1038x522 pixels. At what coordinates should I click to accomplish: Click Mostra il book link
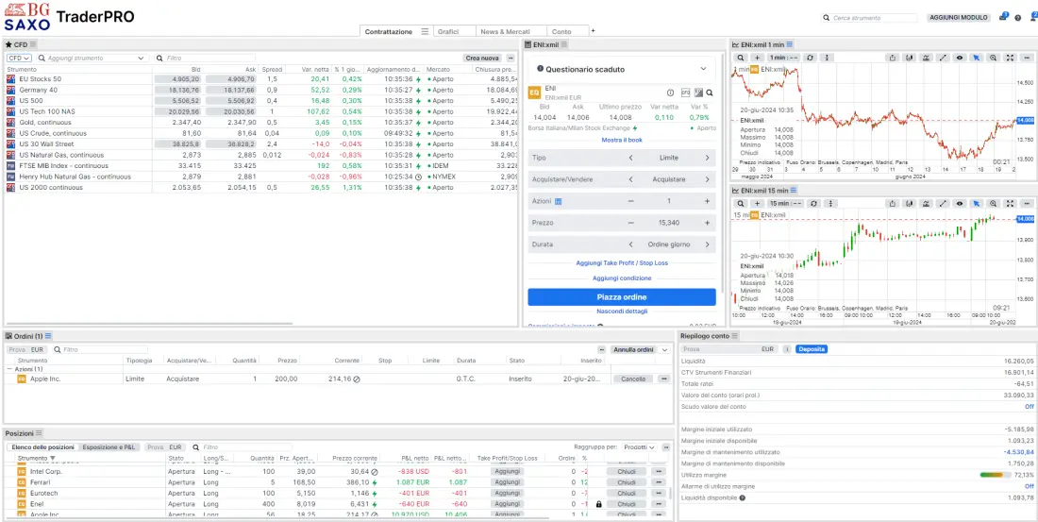(x=622, y=140)
